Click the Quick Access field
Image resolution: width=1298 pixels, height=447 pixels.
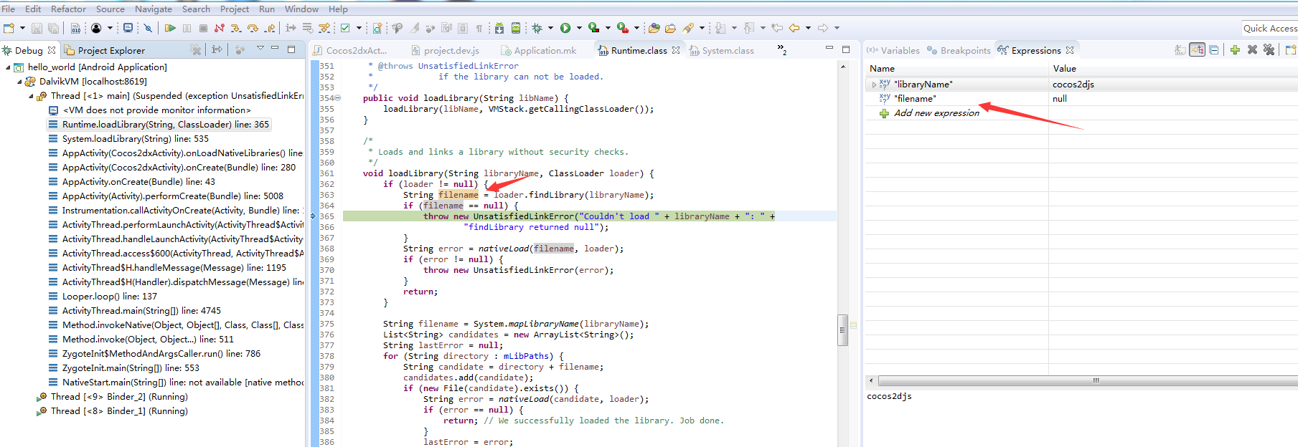click(x=1270, y=28)
